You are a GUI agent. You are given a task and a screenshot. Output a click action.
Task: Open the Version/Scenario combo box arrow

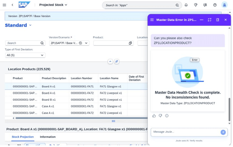pyautogui.click(x=86, y=43)
